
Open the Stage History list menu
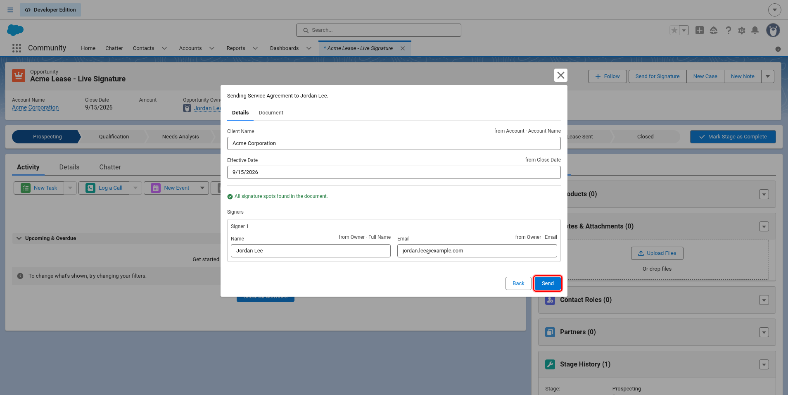(764, 364)
